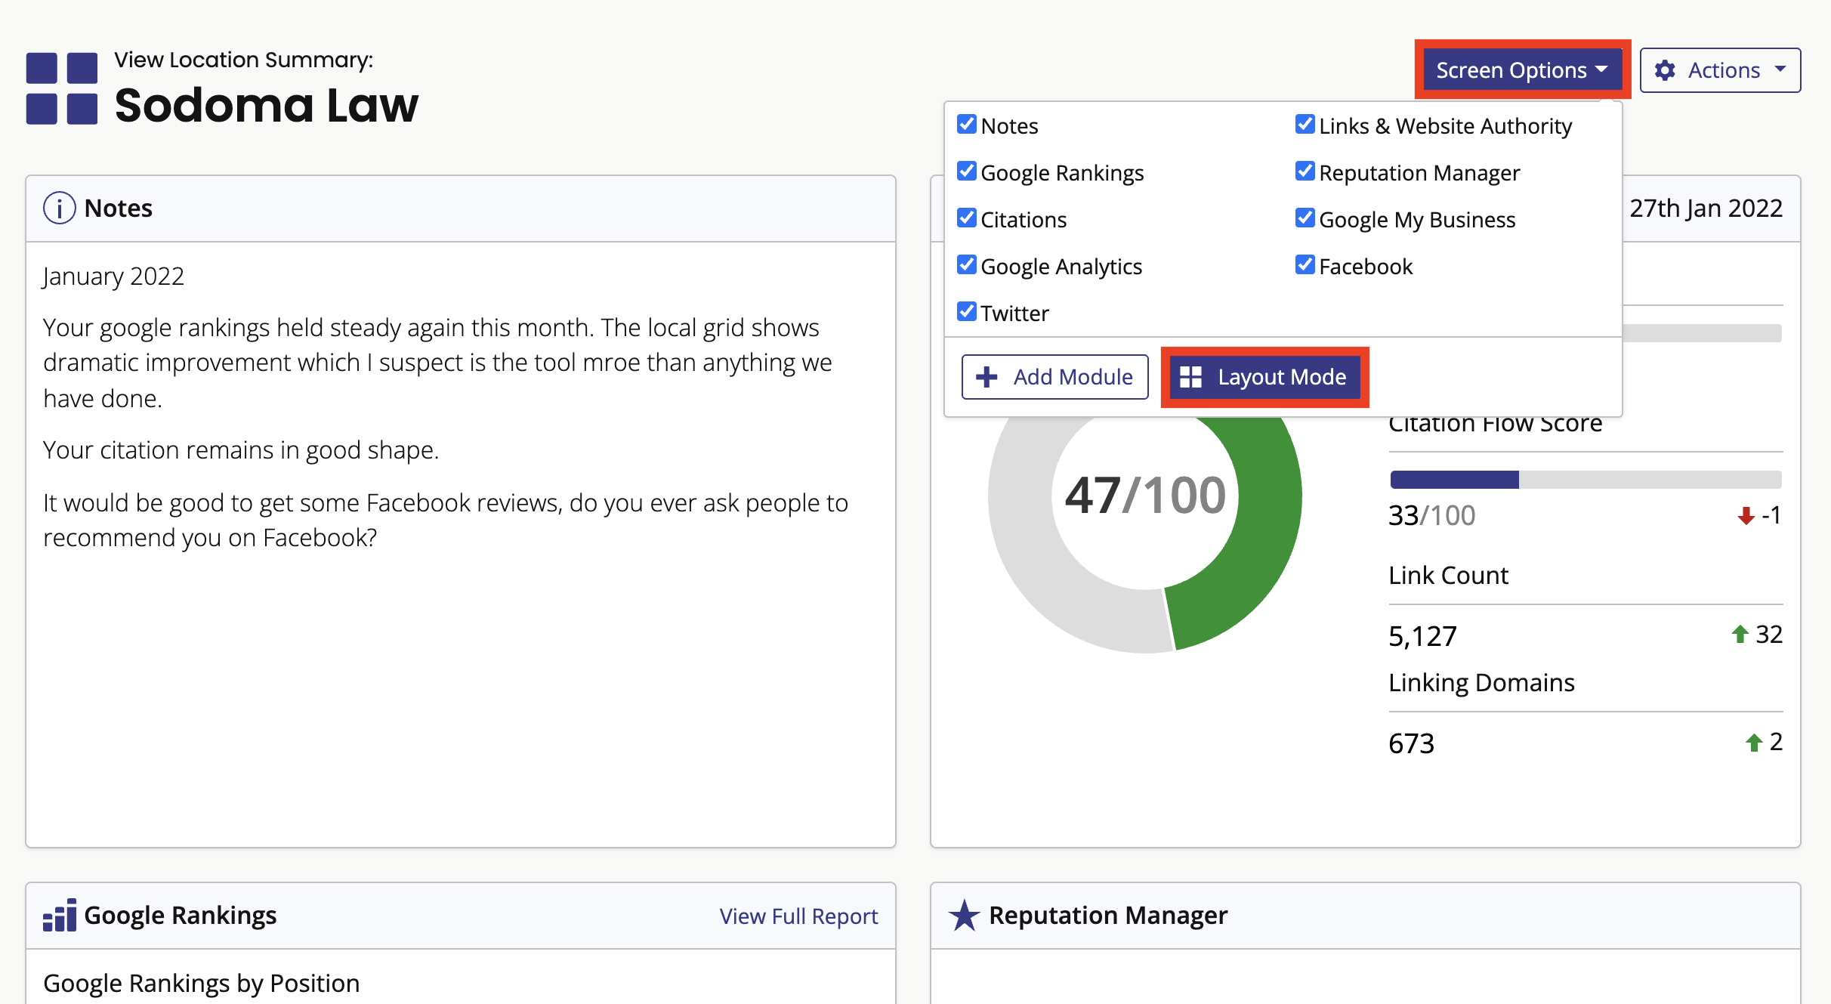Screen dimensions: 1831x1004
Task: Uncheck the Facebook checkbox
Action: pyautogui.click(x=1305, y=264)
